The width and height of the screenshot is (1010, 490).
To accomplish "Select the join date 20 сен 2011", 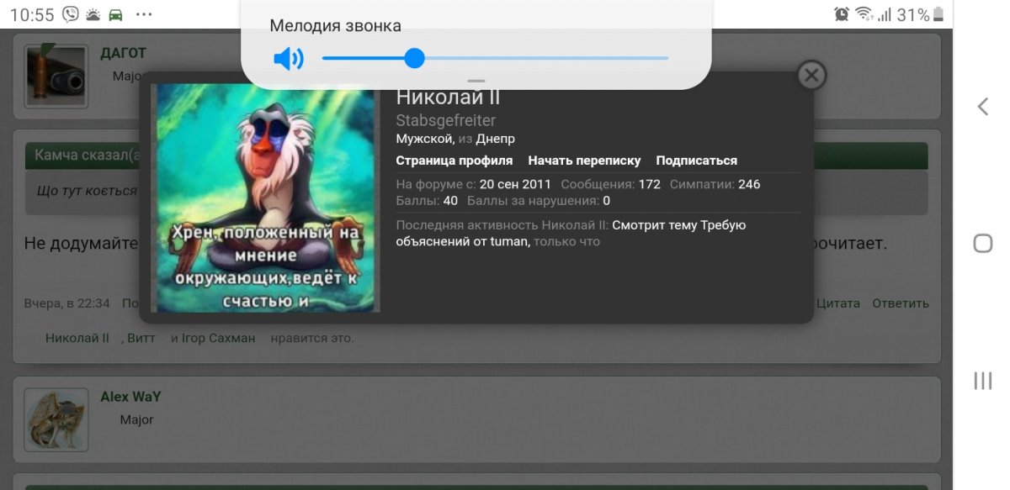I will coord(515,184).
